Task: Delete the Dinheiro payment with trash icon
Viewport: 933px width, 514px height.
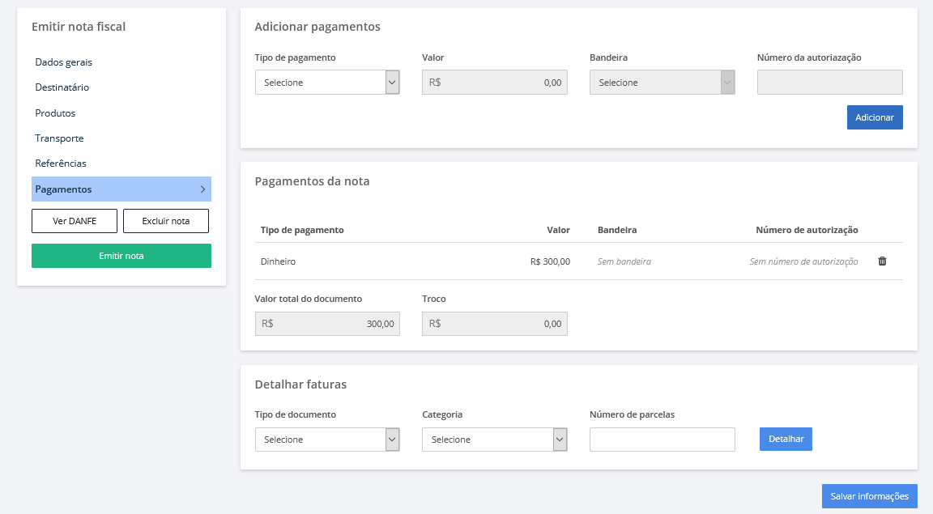Action: (882, 261)
